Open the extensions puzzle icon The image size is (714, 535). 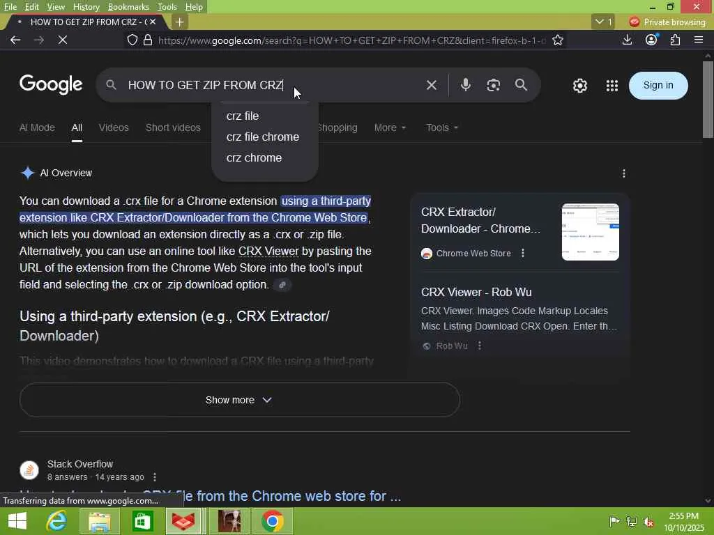pyautogui.click(x=675, y=40)
